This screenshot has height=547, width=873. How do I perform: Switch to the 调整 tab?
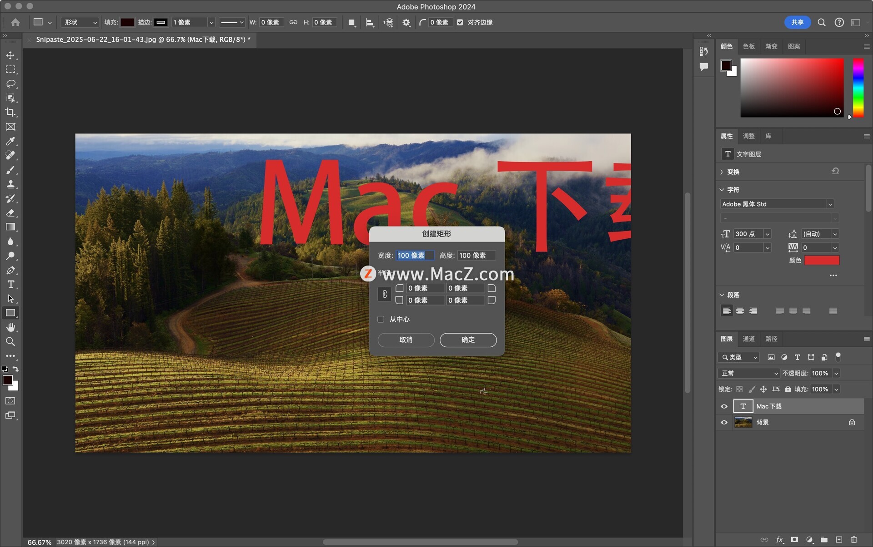[x=748, y=136]
